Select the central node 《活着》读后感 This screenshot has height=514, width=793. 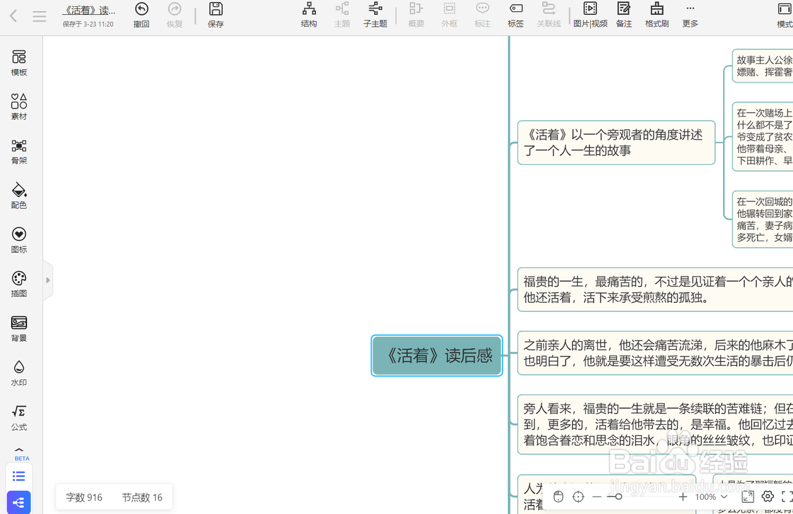point(437,355)
